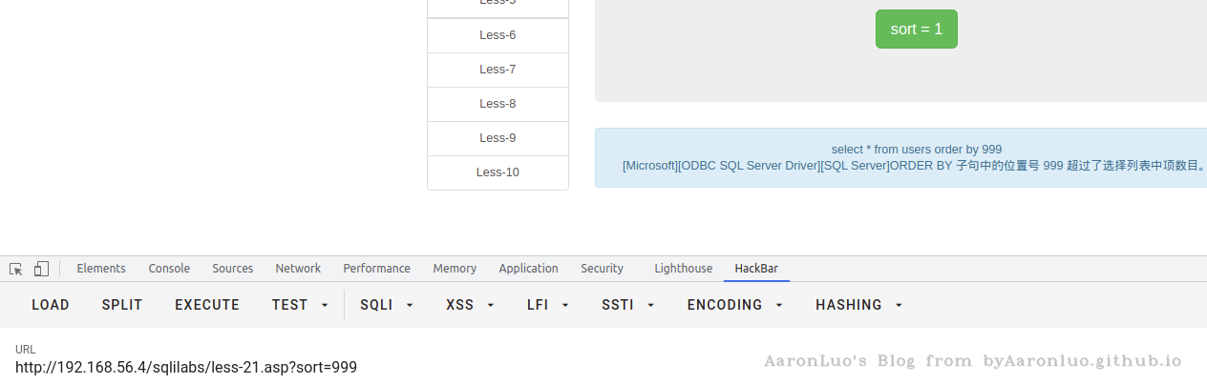Switch to the Network tab

[x=298, y=269]
